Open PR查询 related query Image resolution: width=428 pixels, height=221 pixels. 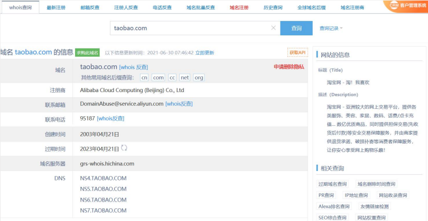click(326, 195)
